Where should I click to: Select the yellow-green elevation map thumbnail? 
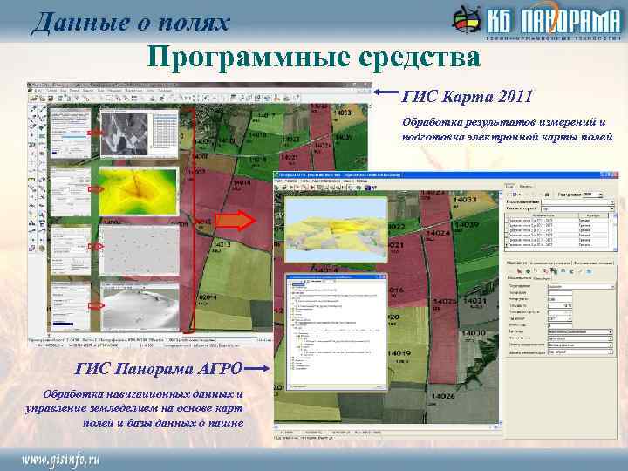coord(139,191)
